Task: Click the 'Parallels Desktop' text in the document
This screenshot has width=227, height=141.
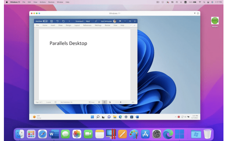Action: tap(68, 43)
